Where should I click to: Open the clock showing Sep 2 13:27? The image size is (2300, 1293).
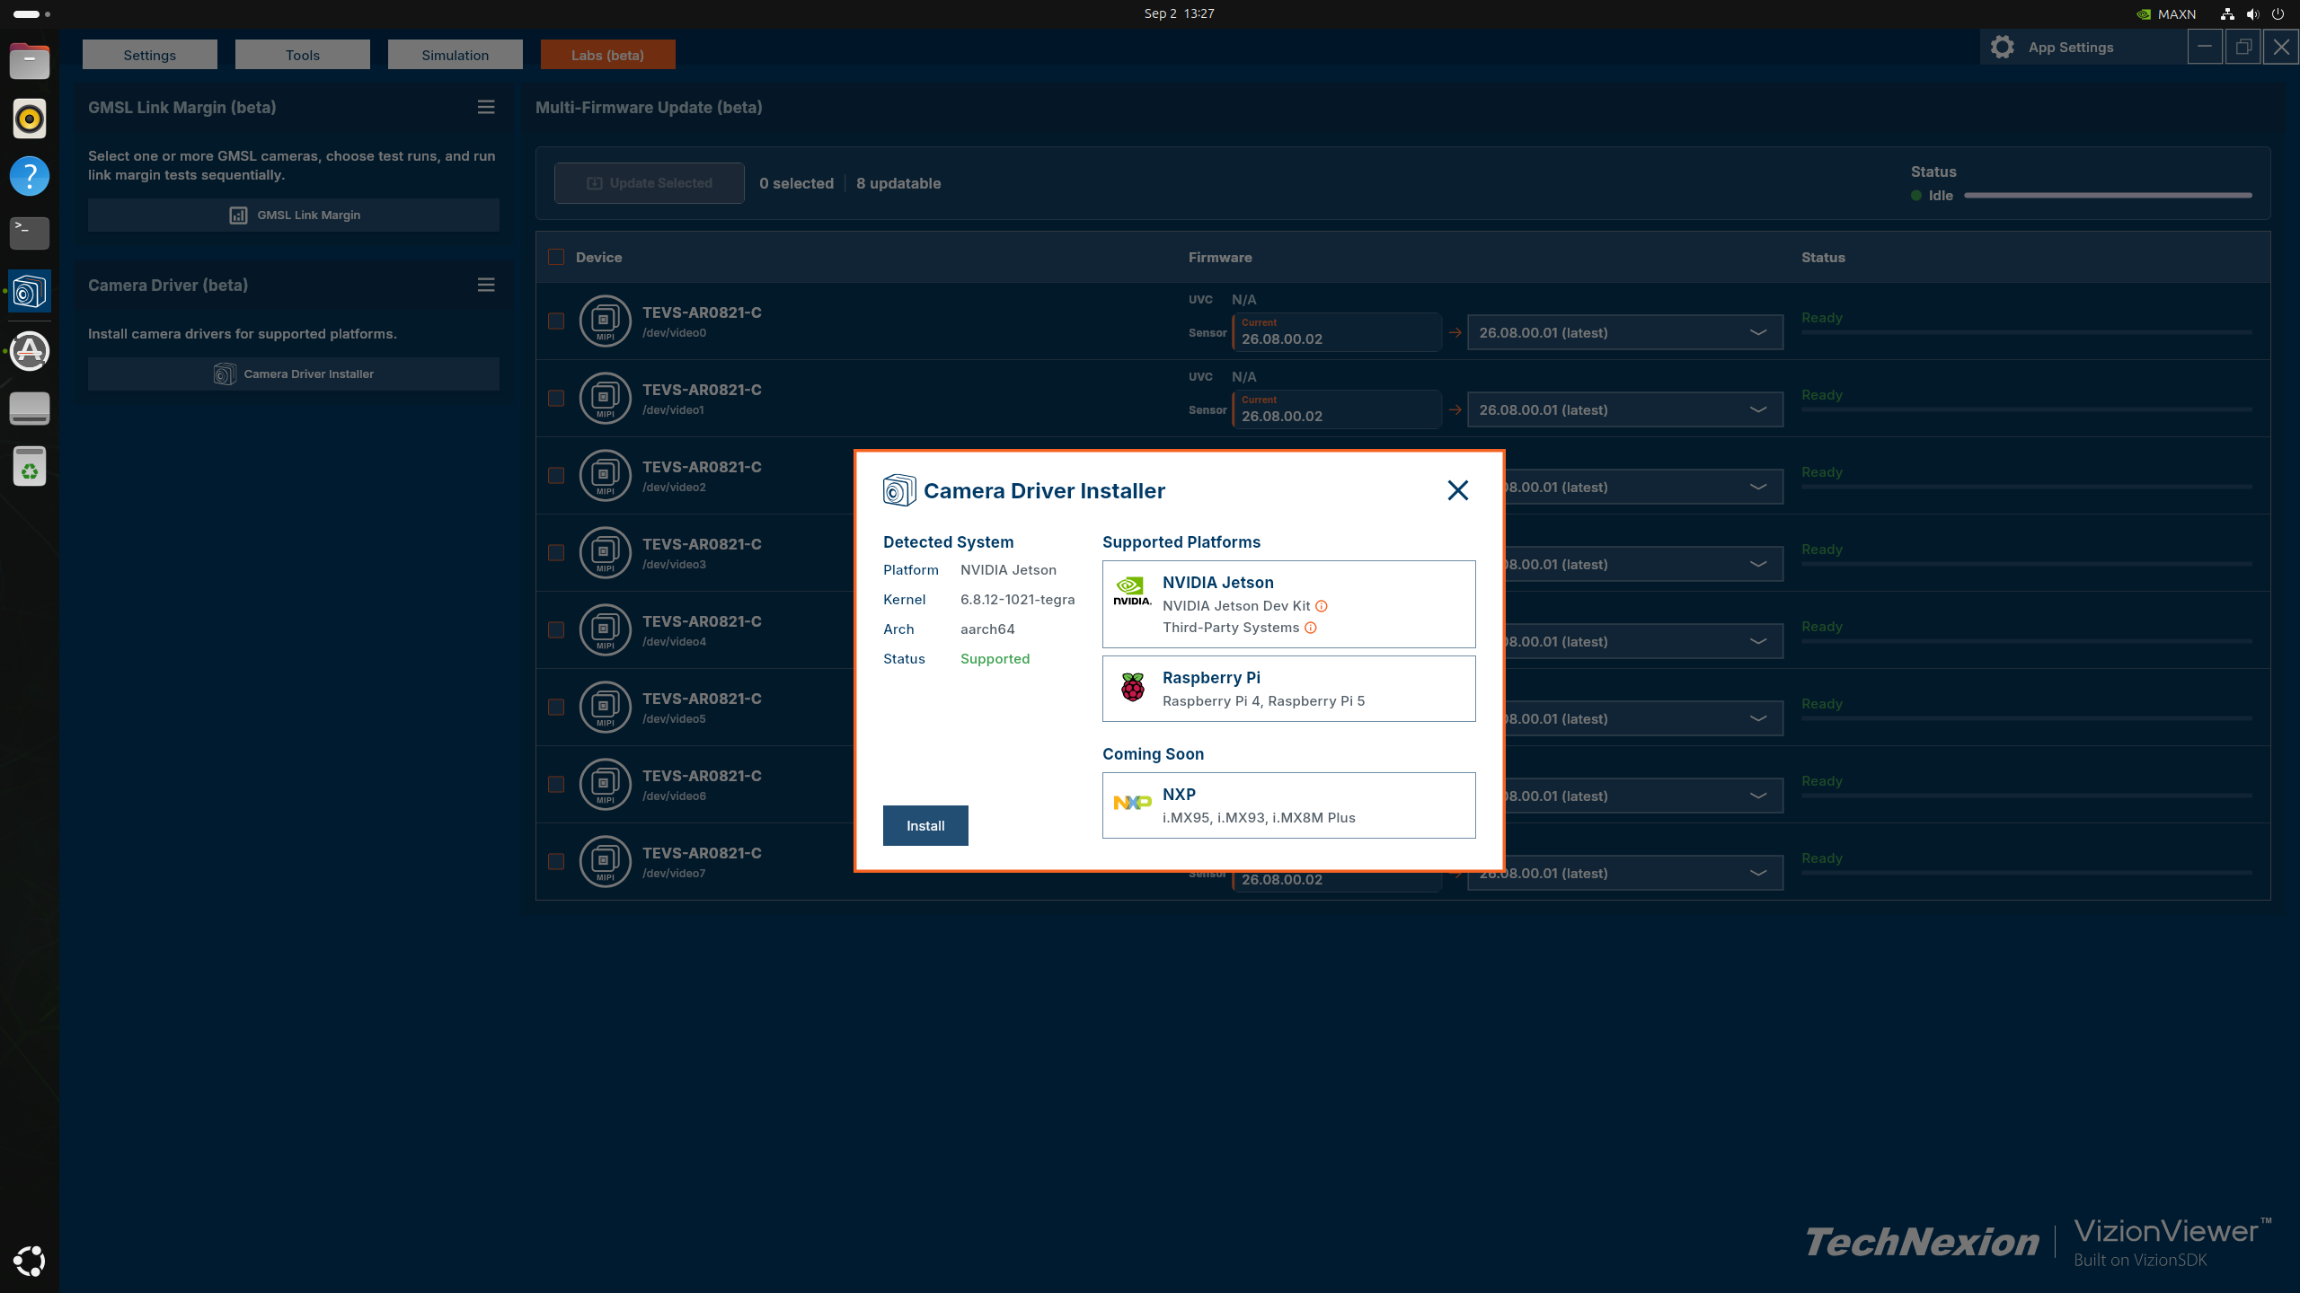[x=1179, y=13]
